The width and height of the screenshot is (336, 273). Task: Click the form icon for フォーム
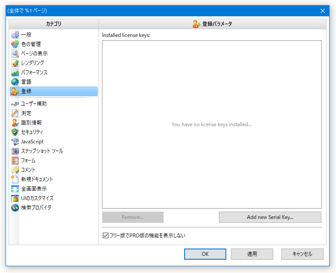click(x=15, y=161)
